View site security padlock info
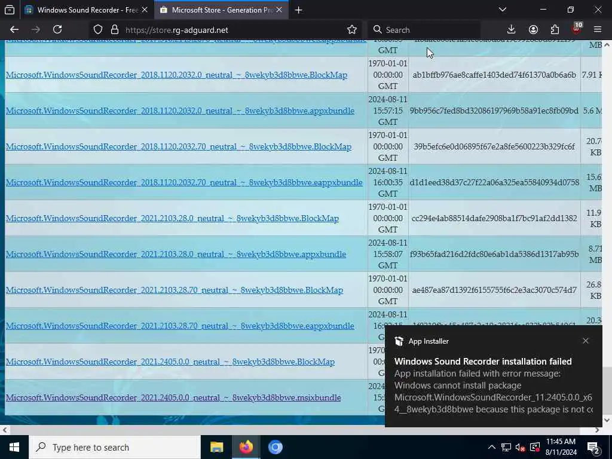Viewport: 612px width, 459px height. click(x=114, y=30)
